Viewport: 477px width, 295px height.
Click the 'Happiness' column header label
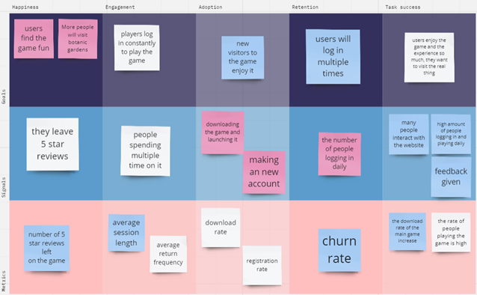point(25,7)
